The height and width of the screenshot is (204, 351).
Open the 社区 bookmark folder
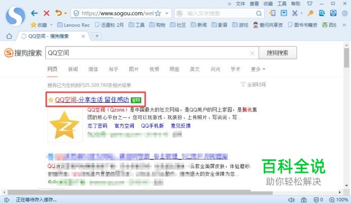(x=178, y=25)
